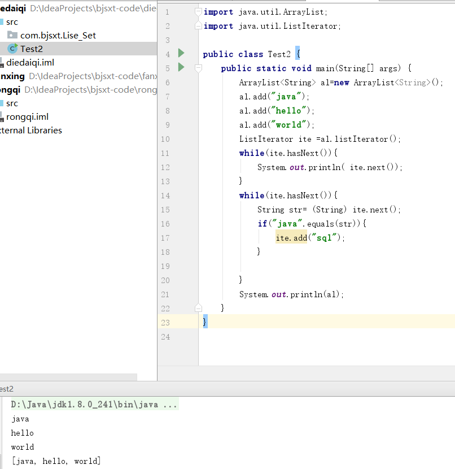Click the first while(ite.hasNext()) on line 11
This screenshot has height=469, width=455.
pyautogui.click(x=288, y=153)
